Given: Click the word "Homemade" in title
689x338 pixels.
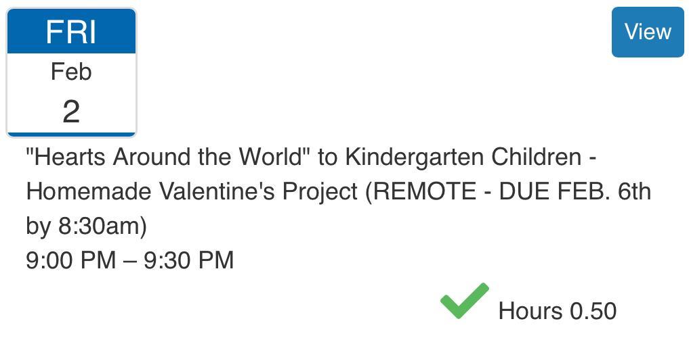Looking at the screenshot, I should pos(89,191).
